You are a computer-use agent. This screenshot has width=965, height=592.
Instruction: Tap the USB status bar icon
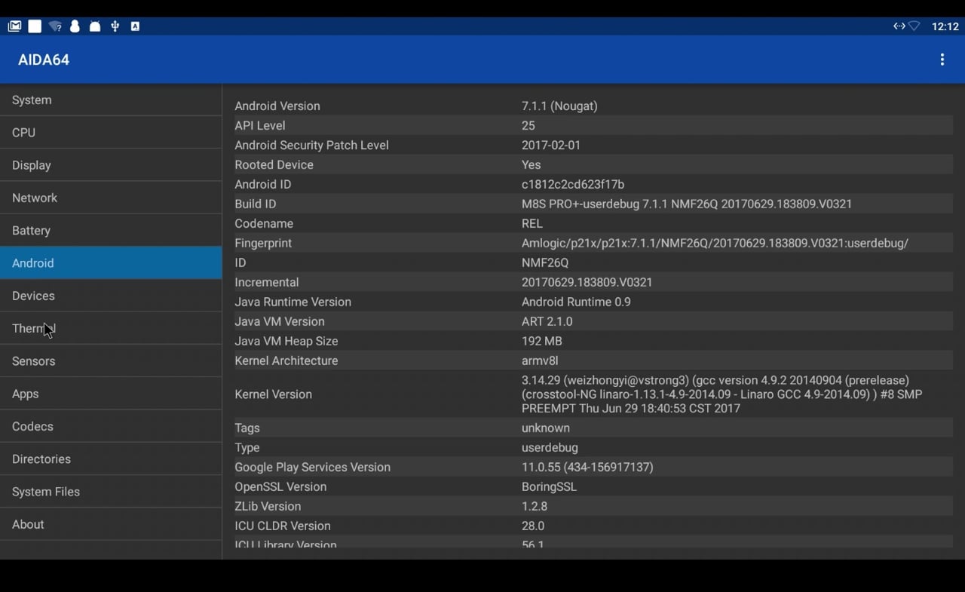(x=115, y=26)
